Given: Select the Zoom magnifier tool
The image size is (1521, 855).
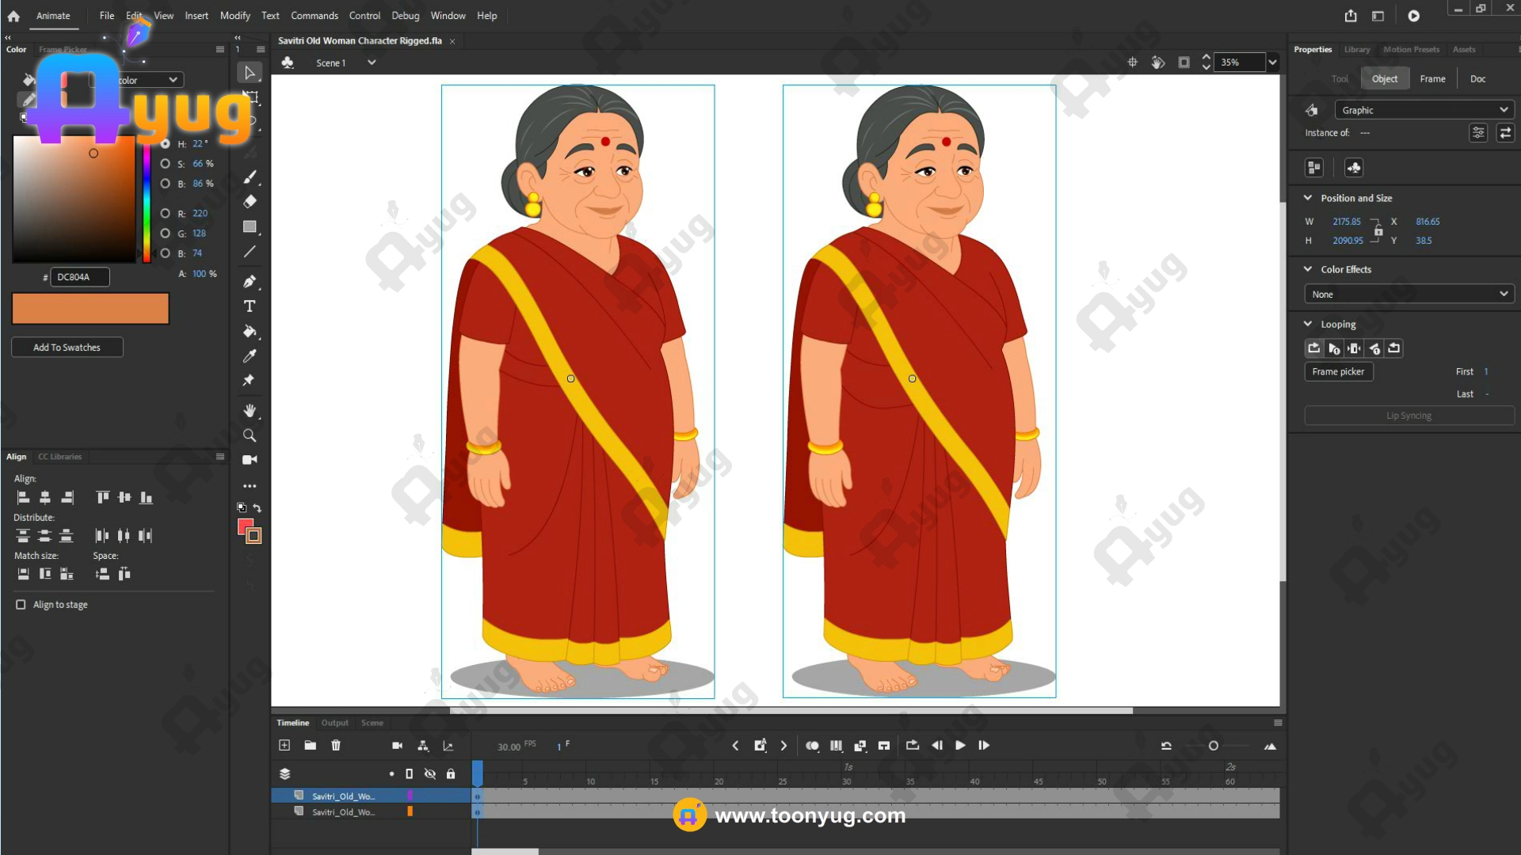Looking at the screenshot, I should click(x=250, y=435).
